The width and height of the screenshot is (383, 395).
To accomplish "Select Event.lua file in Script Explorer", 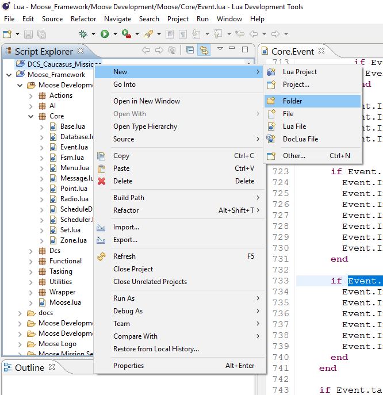I will (74, 147).
